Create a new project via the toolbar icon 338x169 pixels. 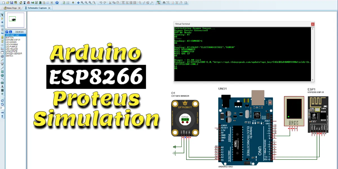tap(3, 3)
